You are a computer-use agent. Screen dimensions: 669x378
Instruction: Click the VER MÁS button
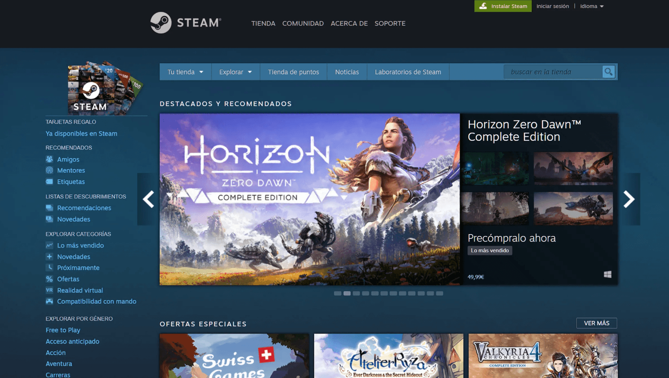pos(597,323)
